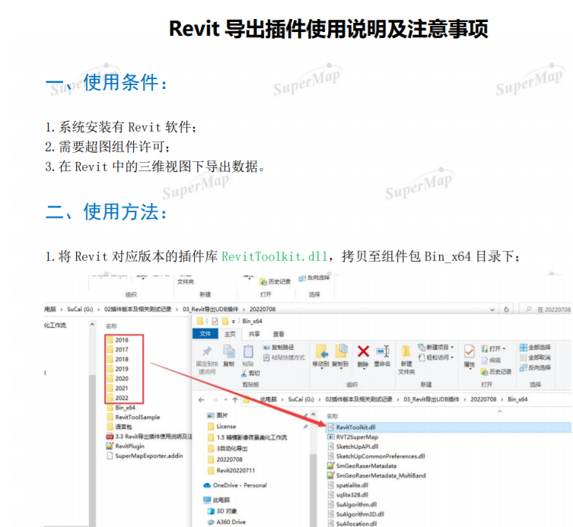Click the 复制到 icon in the 组织 group
573x527 pixels.
click(341, 351)
